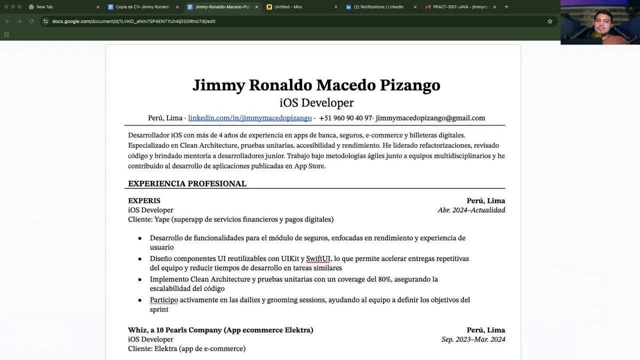
Task: Click the Cliente: Yape line
Action: tap(230, 219)
